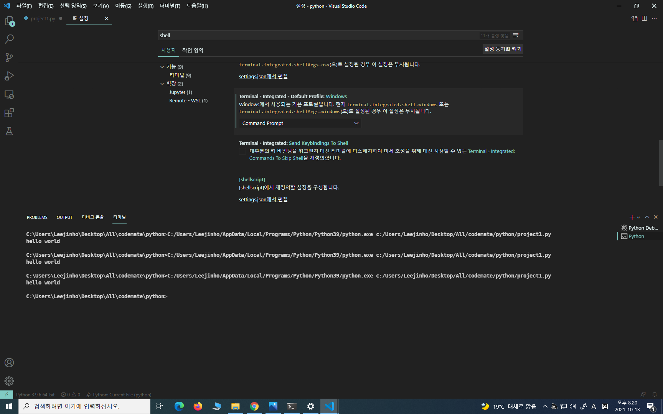
Task: Maximize the terminal panel with caret icon
Action: (647, 217)
